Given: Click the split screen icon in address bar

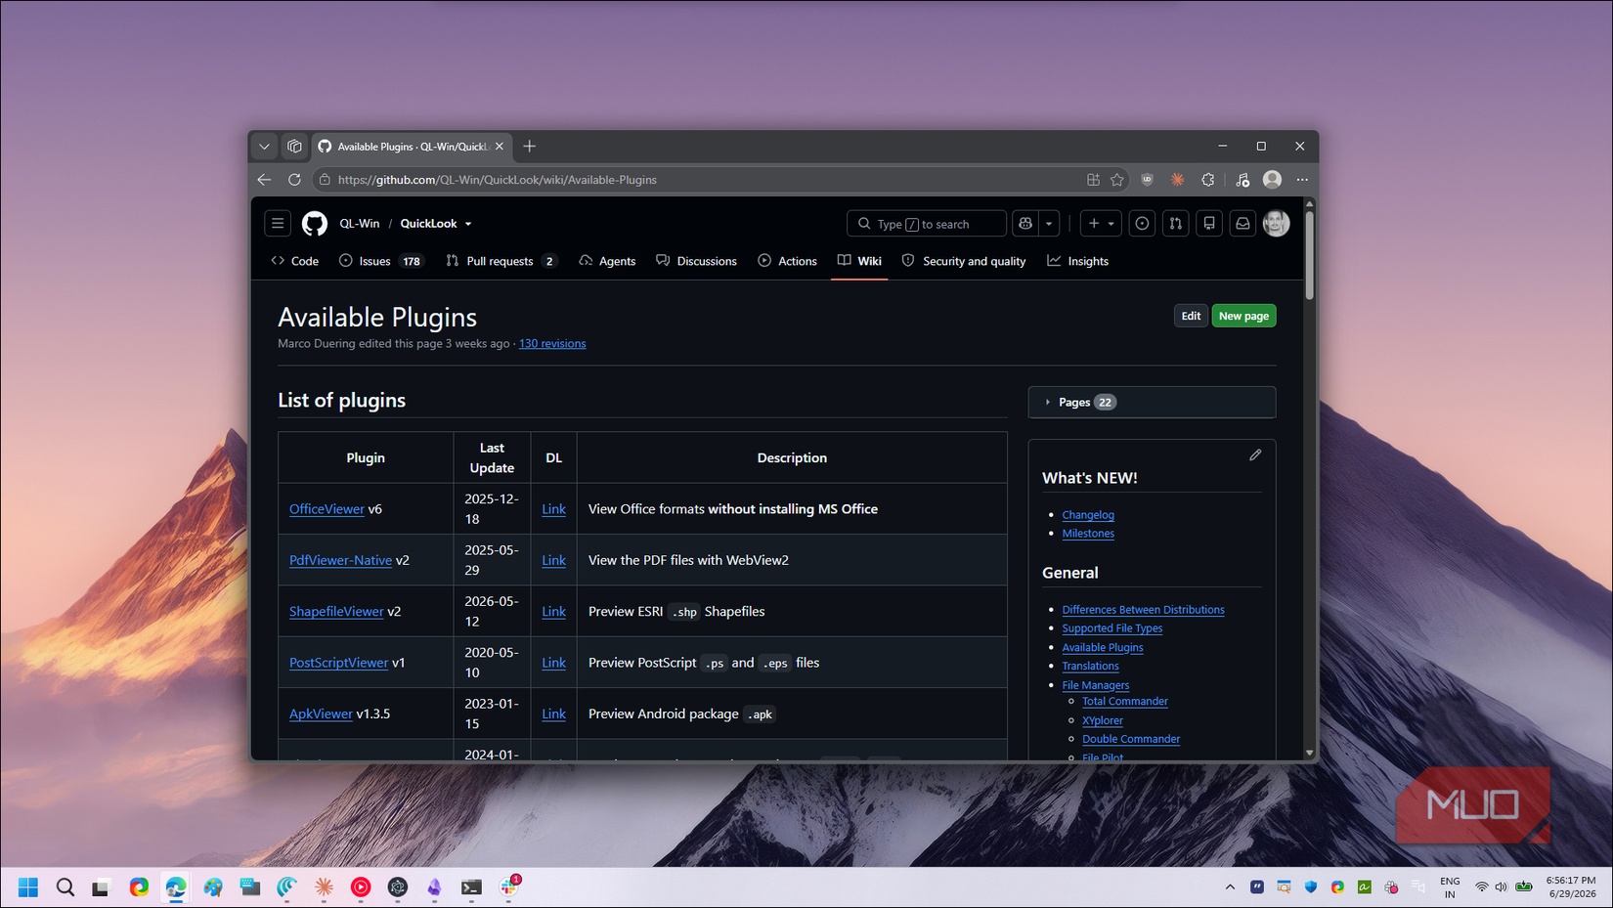Looking at the screenshot, I should pos(1093,180).
